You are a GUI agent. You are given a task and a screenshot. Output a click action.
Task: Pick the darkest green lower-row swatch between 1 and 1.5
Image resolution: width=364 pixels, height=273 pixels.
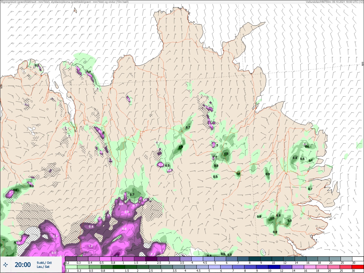click(119, 267)
